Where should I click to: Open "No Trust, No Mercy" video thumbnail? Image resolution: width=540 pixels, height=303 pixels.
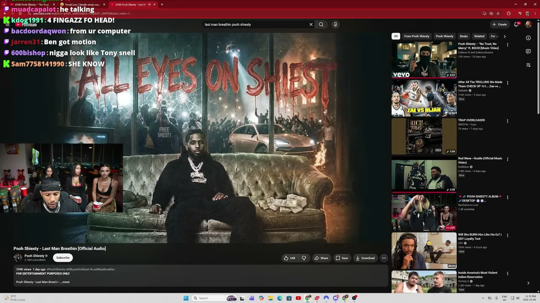pyautogui.click(x=424, y=60)
